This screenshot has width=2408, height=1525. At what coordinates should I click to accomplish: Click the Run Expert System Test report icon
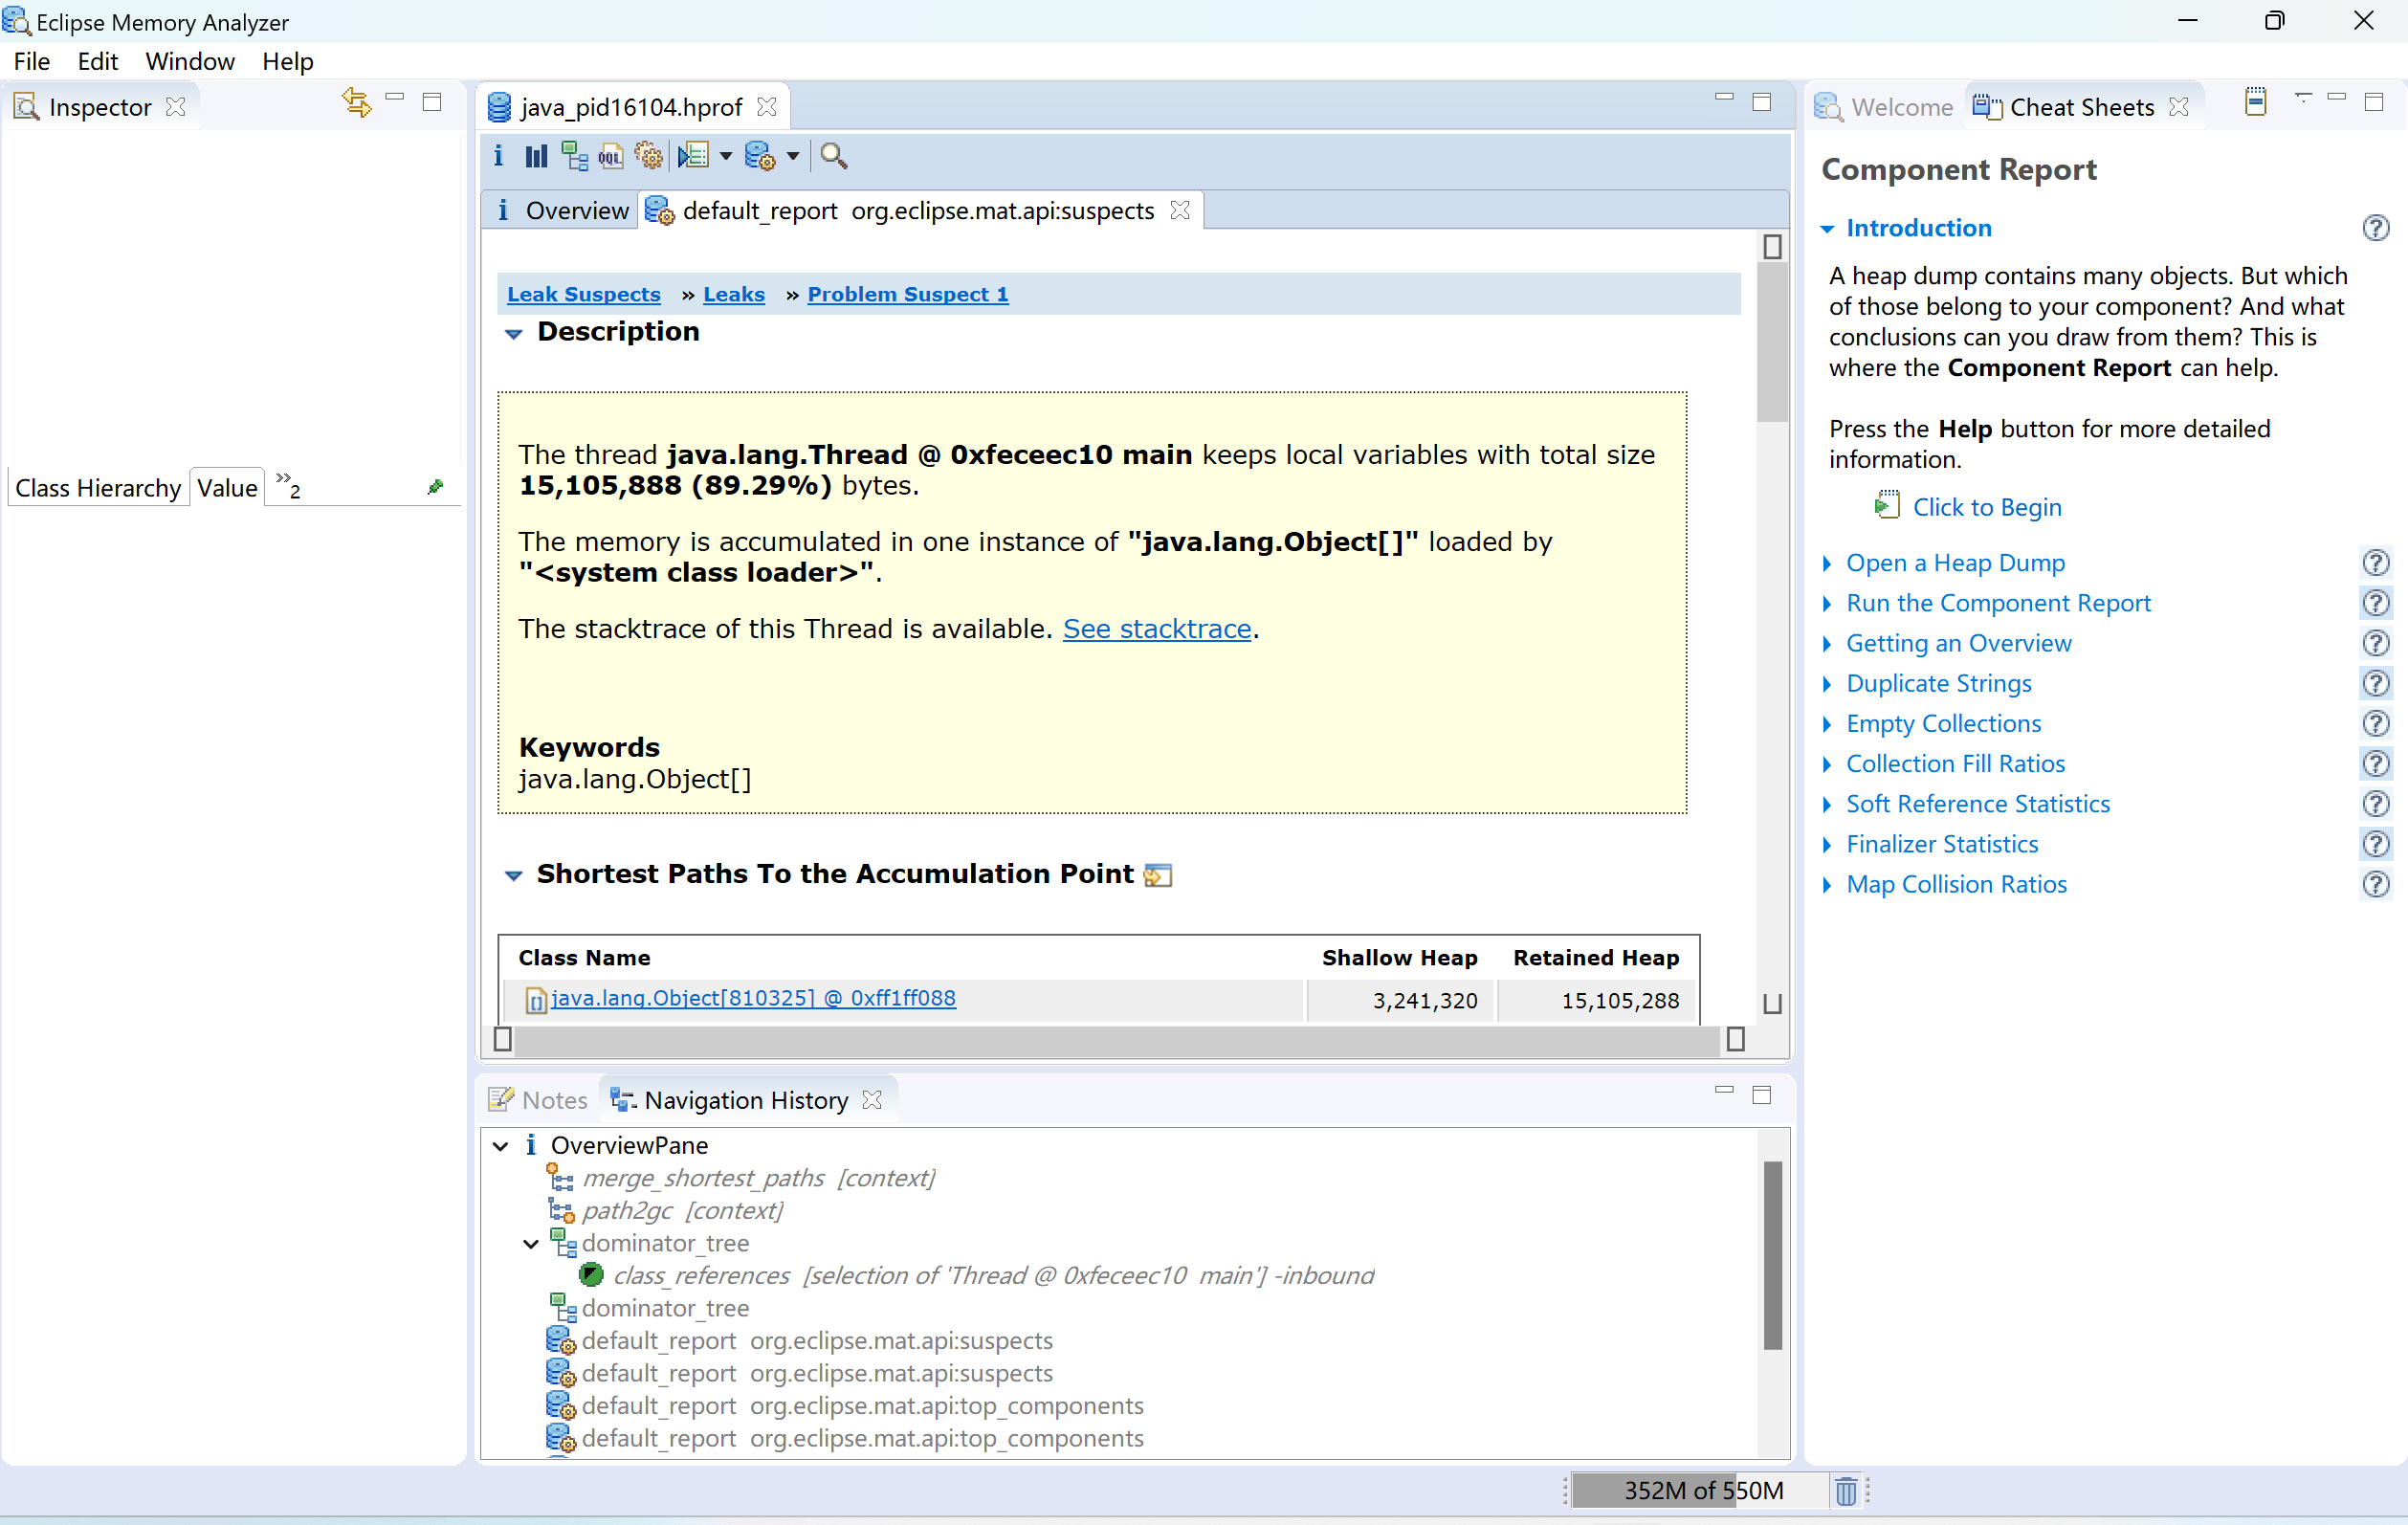(694, 156)
